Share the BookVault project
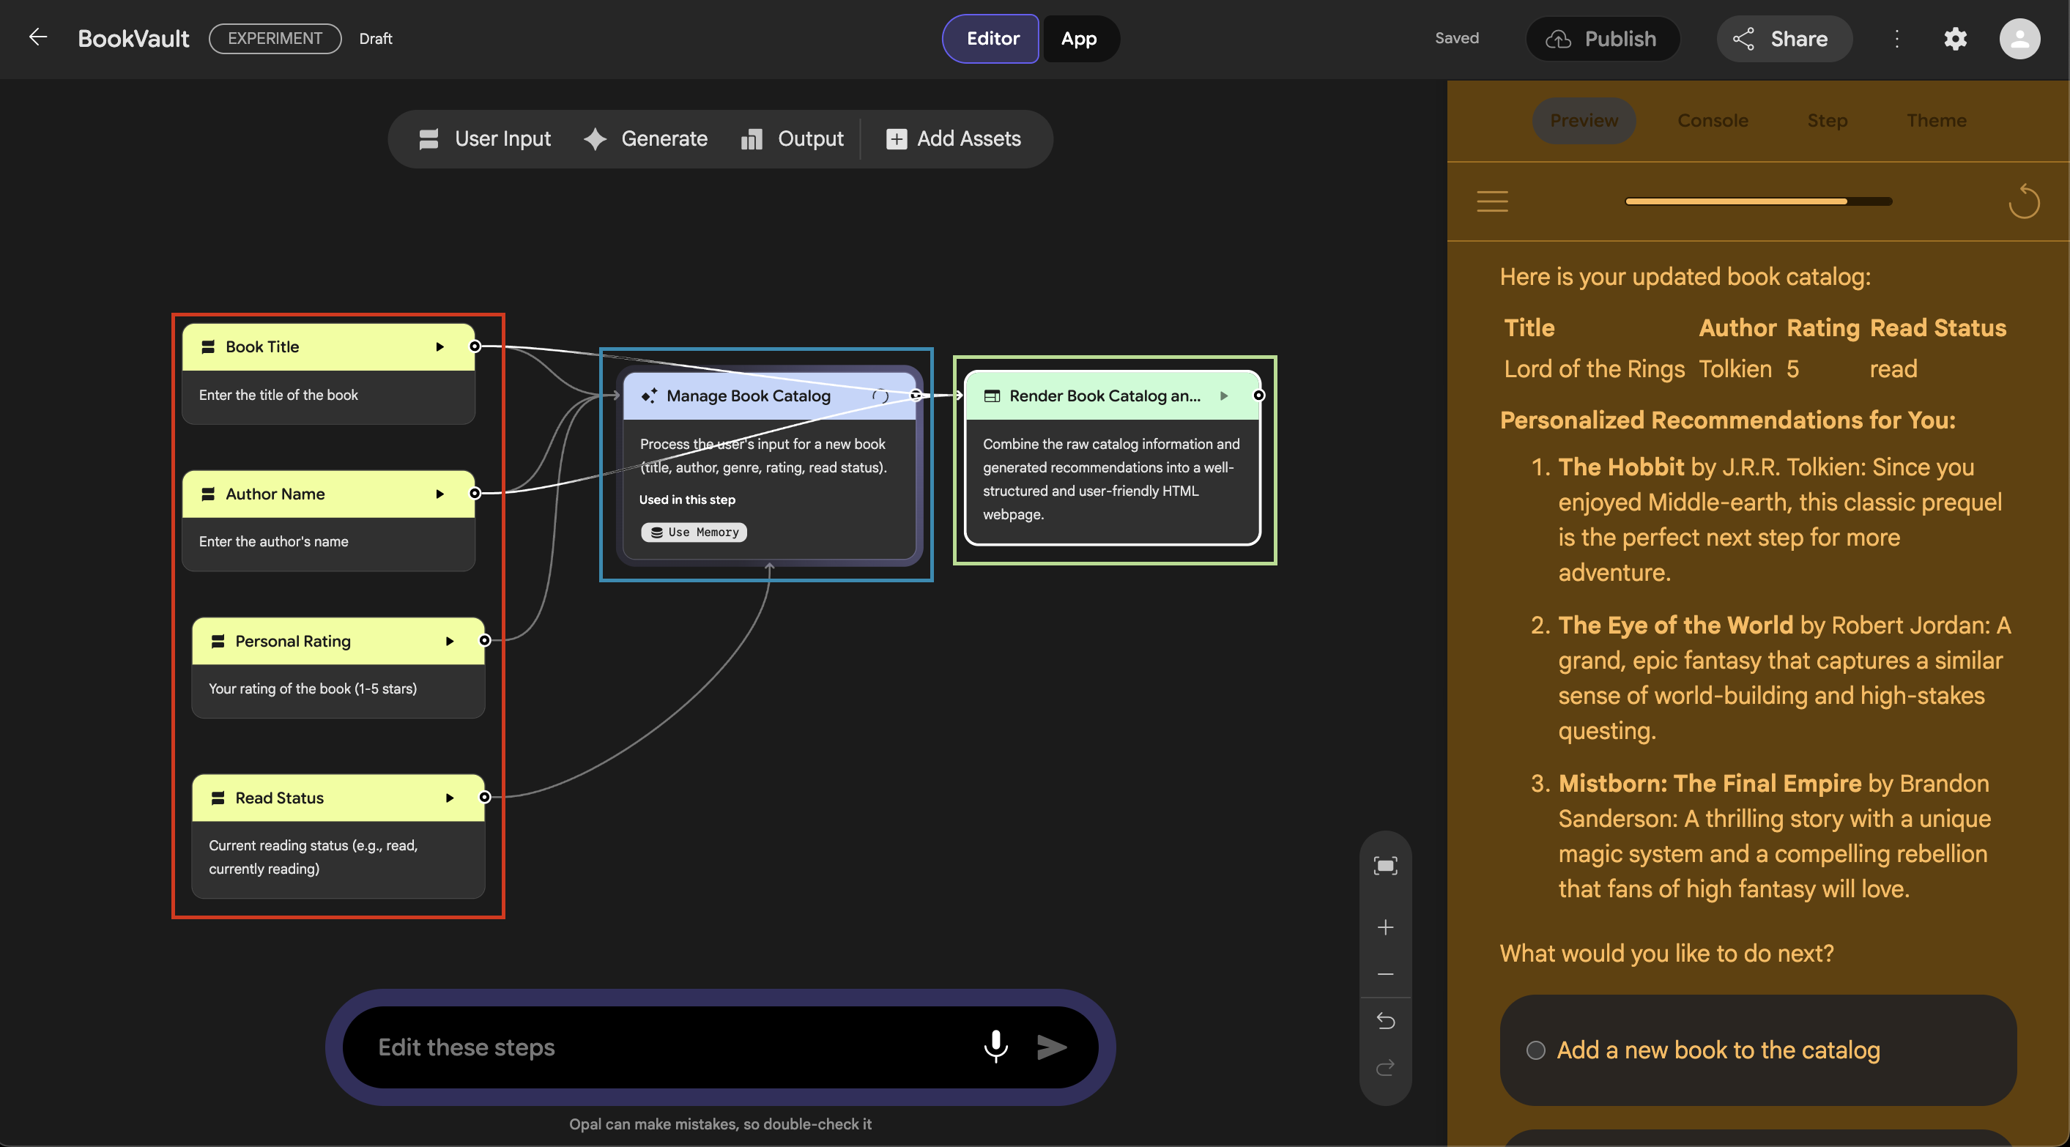This screenshot has width=2070, height=1147. pos(1783,38)
